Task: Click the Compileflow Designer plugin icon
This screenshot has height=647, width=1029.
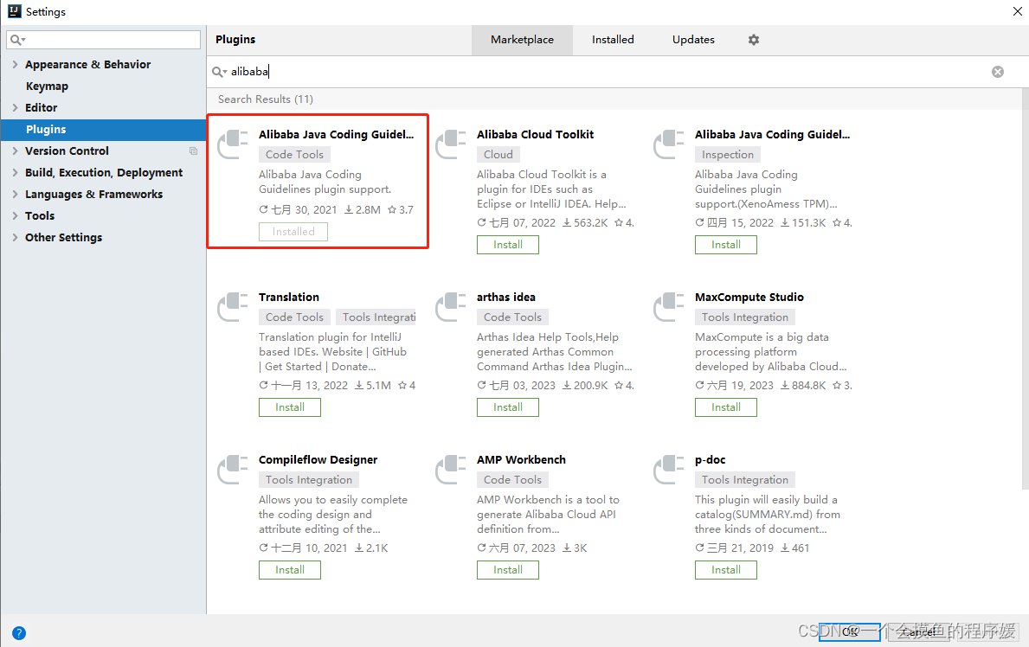Action: 232,469
